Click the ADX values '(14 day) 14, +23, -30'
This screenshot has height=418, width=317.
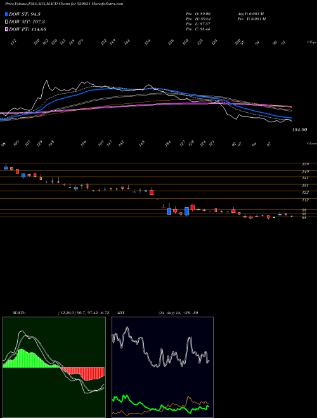tap(178, 313)
